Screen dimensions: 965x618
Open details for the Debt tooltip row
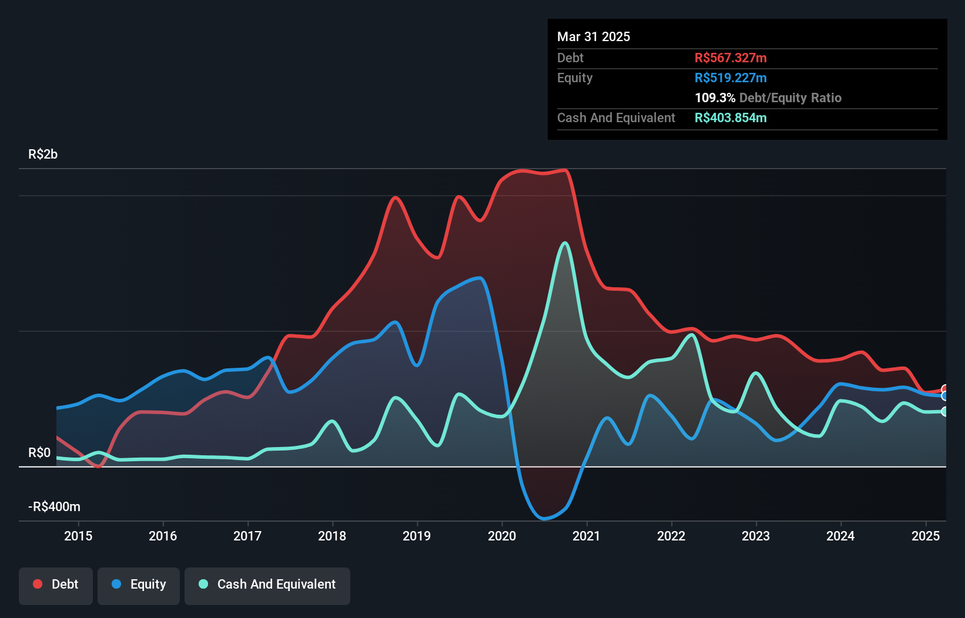pos(570,58)
